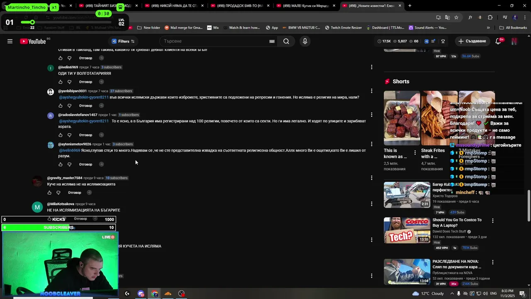Click the trophy icon in the stats bar
Image resolution: width=531 pixels, height=299 pixels.
(x=443, y=42)
